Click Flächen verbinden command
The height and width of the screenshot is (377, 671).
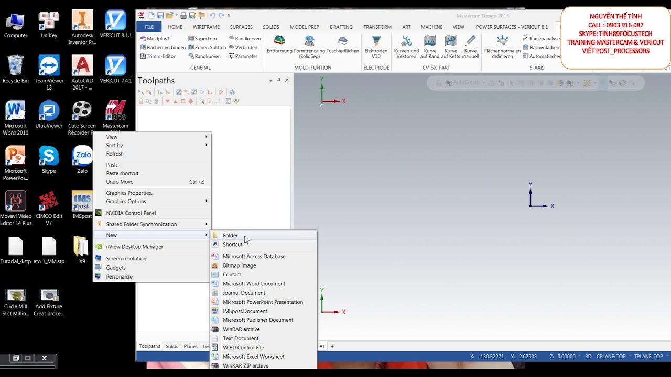pos(163,47)
